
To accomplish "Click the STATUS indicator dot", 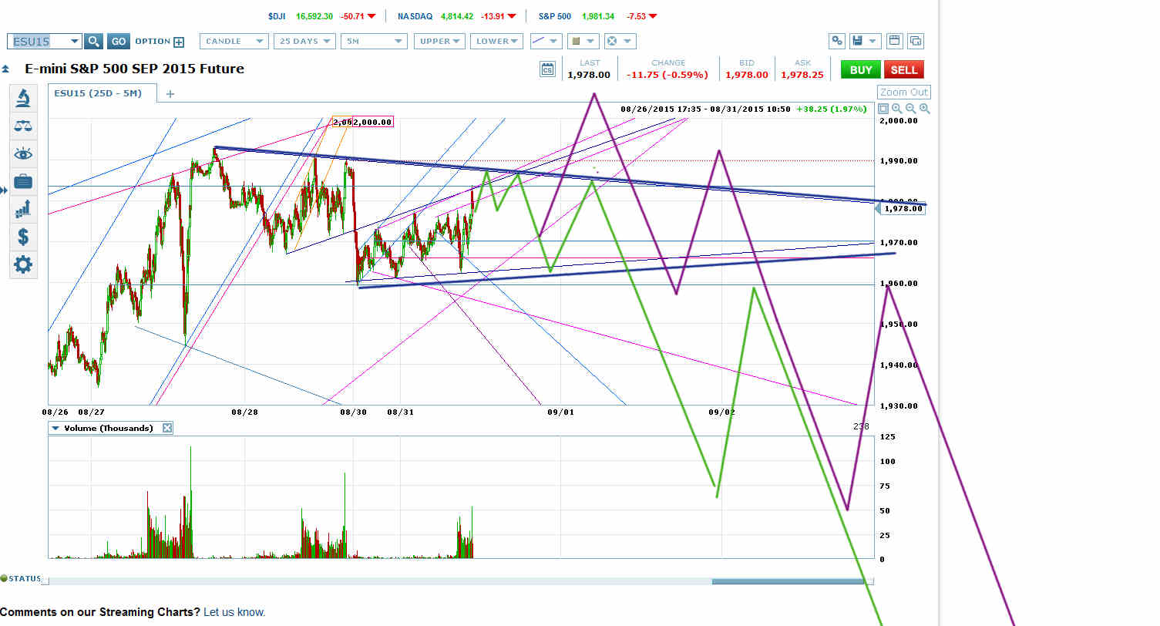I will point(4,578).
